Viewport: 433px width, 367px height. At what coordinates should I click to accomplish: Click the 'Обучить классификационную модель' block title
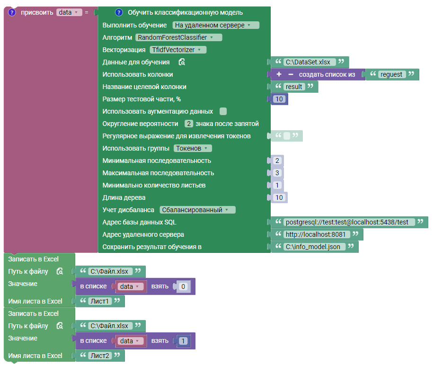(186, 12)
